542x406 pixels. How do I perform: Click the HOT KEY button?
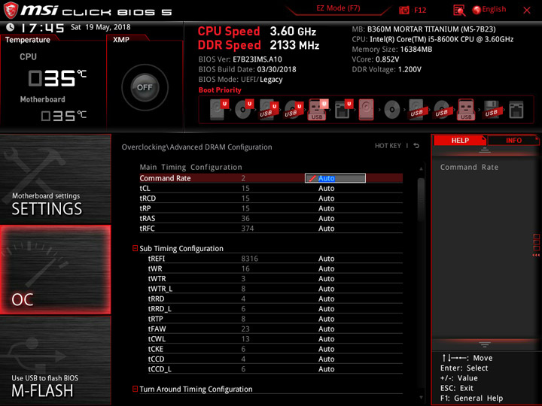click(388, 146)
